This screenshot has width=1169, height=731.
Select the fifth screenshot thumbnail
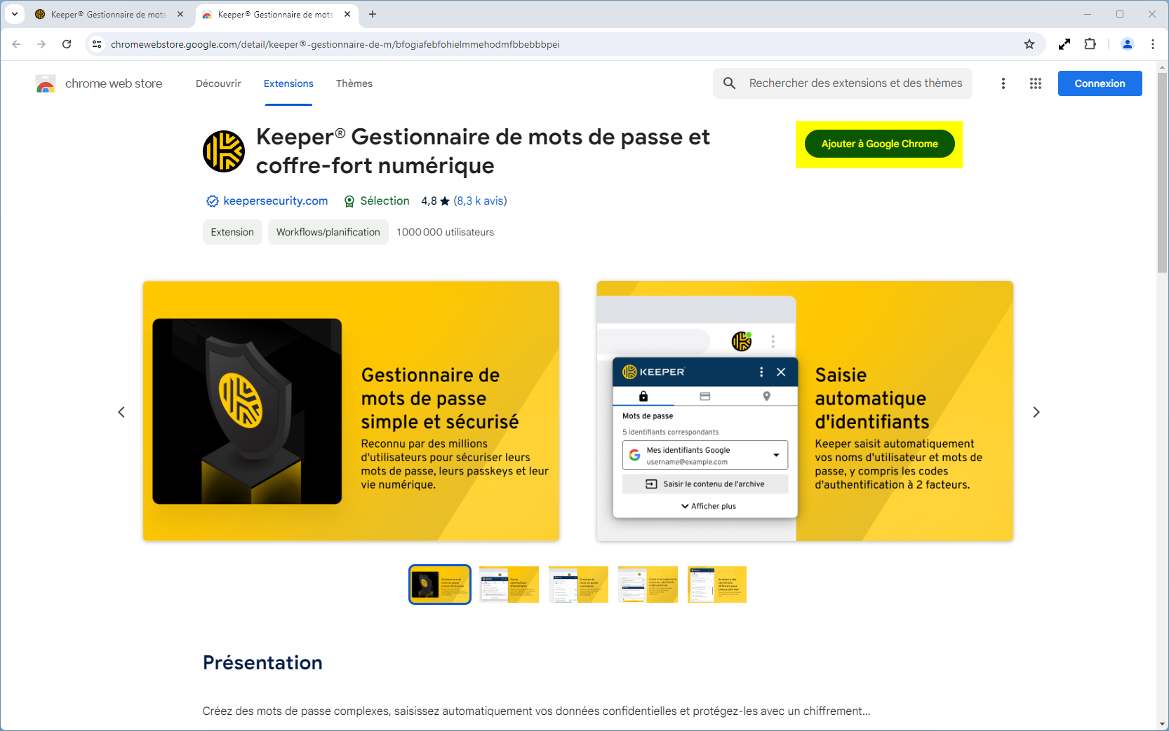pyautogui.click(x=717, y=585)
